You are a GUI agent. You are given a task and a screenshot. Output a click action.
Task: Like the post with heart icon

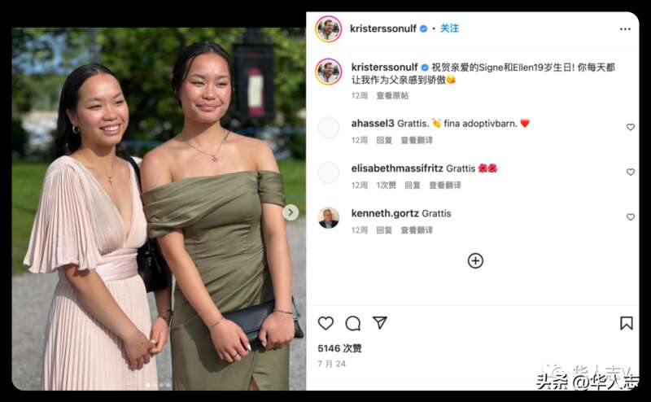[325, 323]
